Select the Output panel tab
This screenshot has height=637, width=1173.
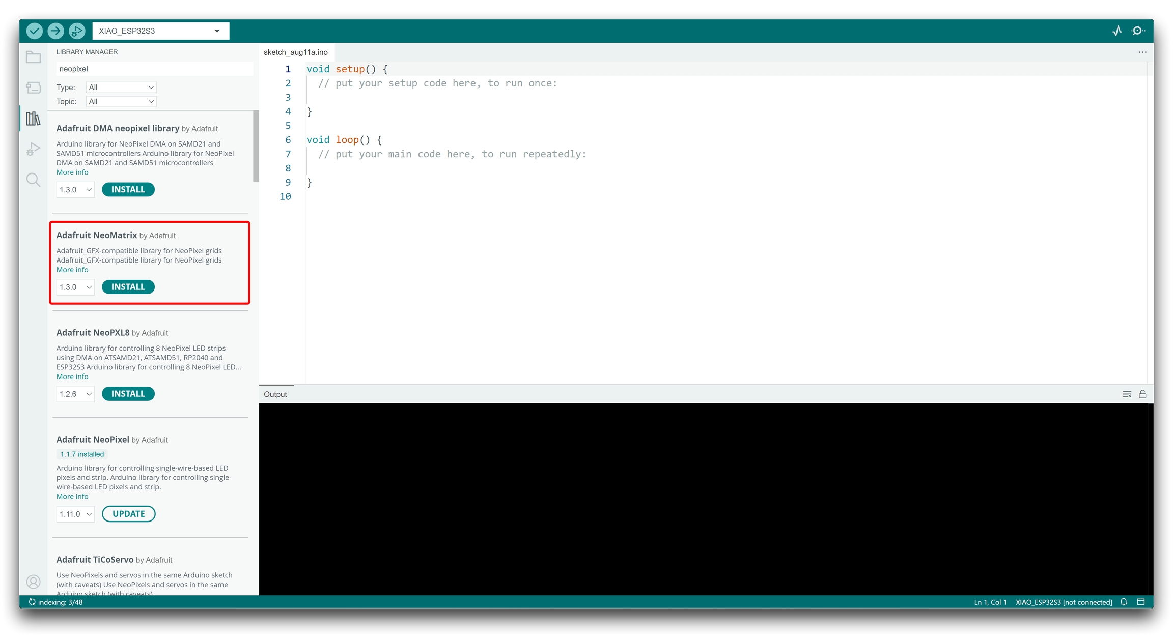(x=275, y=394)
